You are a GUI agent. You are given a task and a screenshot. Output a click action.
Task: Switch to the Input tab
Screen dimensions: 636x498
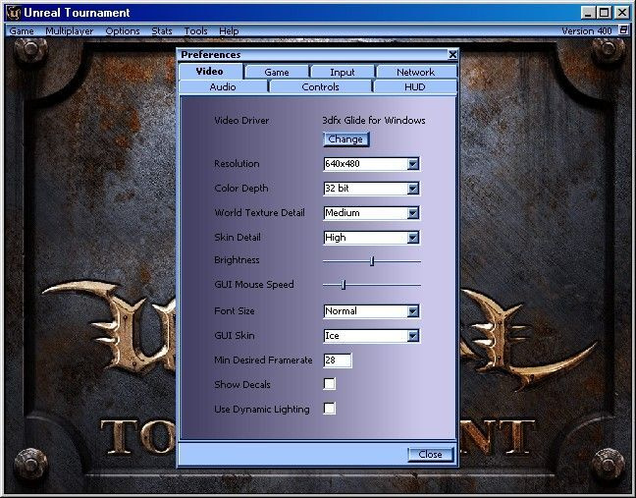point(343,73)
